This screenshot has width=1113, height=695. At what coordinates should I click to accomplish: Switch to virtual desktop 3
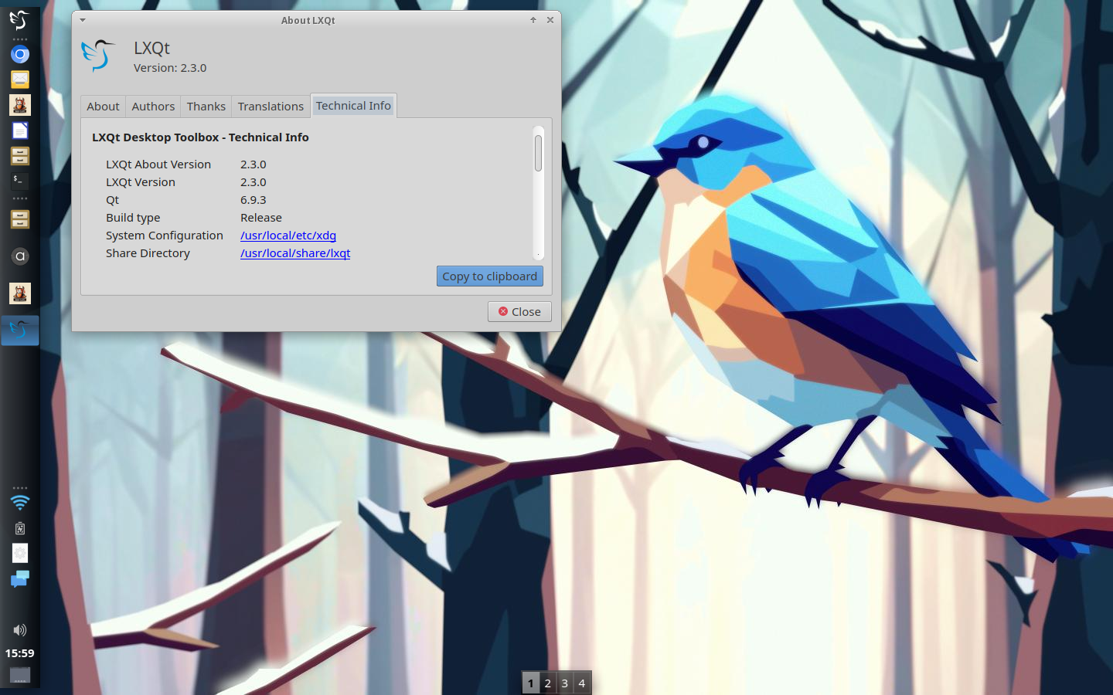point(565,683)
